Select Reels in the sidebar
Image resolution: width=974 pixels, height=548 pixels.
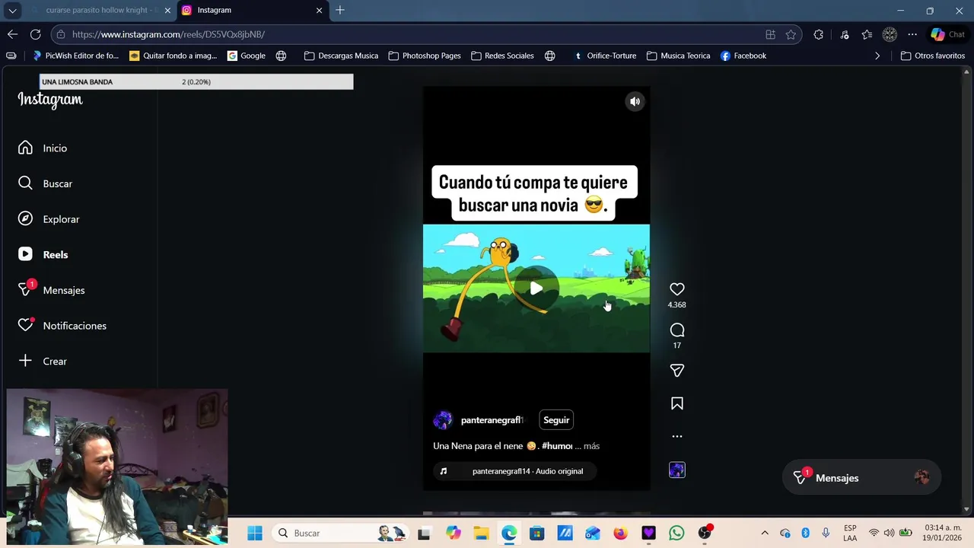56,255
